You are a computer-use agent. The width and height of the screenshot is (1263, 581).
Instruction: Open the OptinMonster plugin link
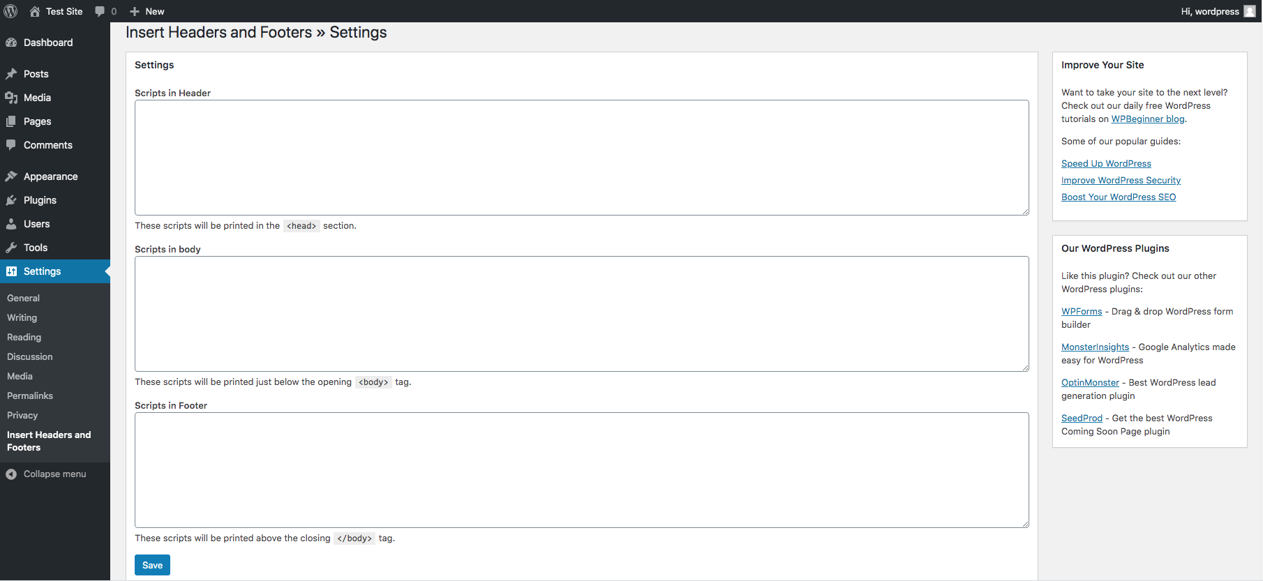(x=1090, y=383)
